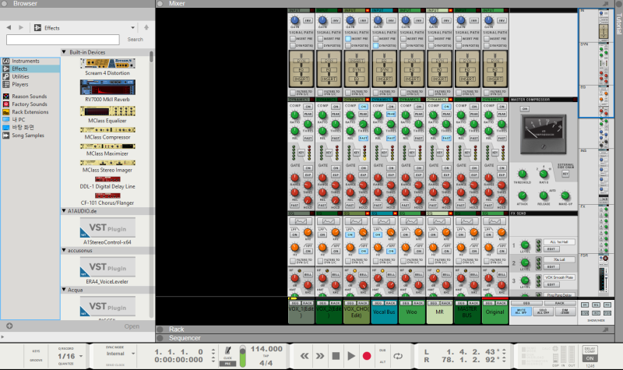Open the Effects location dropdown
The height and width of the screenshot is (370, 623).
tap(132, 27)
